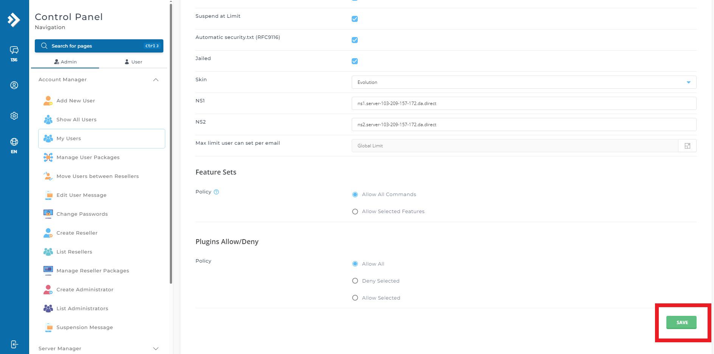This screenshot has height=354, width=714.
Task: Click the custom limit icon beside Global Limit
Action: point(687,146)
